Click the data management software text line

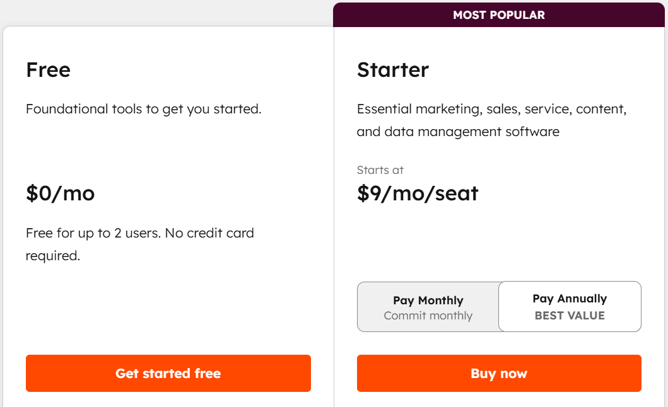(458, 132)
